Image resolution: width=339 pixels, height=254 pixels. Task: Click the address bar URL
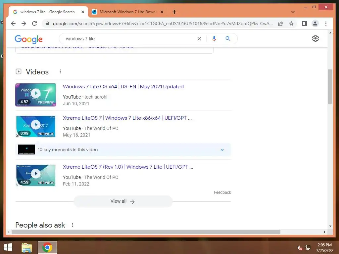tap(163, 23)
